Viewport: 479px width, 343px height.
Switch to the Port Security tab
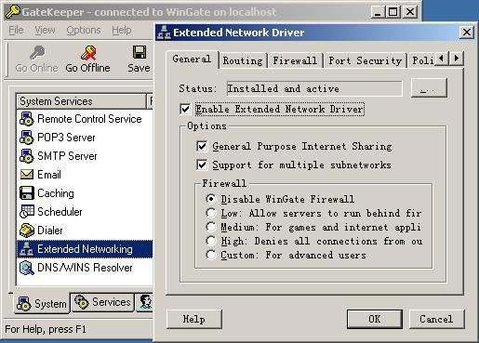pyautogui.click(x=365, y=60)
